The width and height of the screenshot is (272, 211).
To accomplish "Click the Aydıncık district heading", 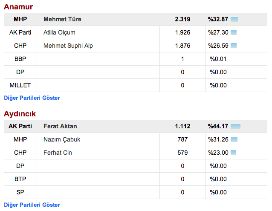I will coord(20,114).
